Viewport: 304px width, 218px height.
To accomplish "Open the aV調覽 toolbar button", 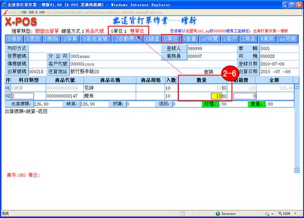I will tap(211, 39).
